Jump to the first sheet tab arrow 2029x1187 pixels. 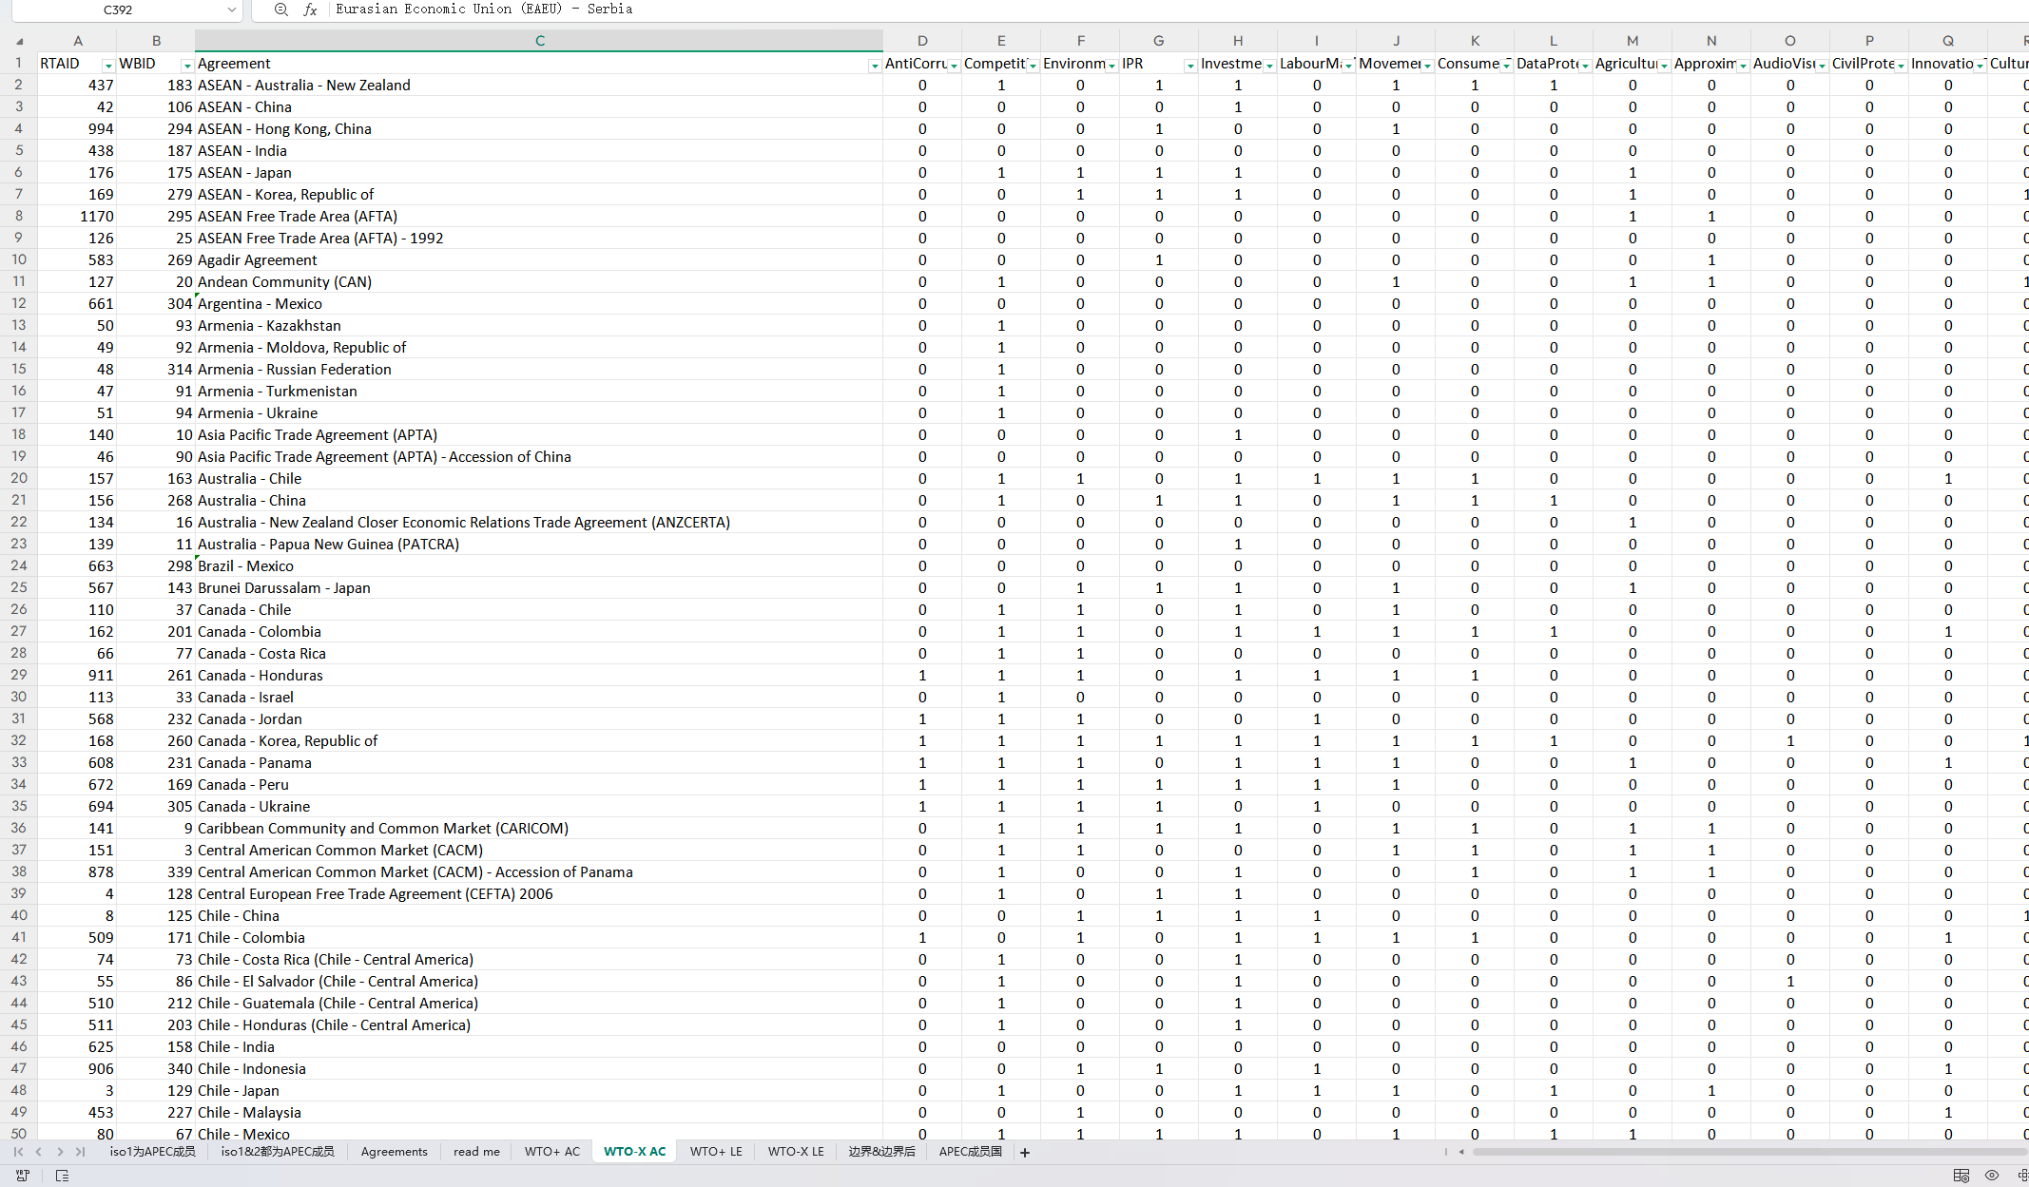pos(18,1152)
